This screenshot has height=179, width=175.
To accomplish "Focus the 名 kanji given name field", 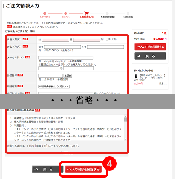I will pos(86,40).
